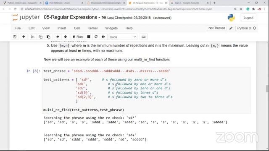Screen dimensions: 269x151
Task: Open the Extensions puzzle icon
Action: click(253, 9)
